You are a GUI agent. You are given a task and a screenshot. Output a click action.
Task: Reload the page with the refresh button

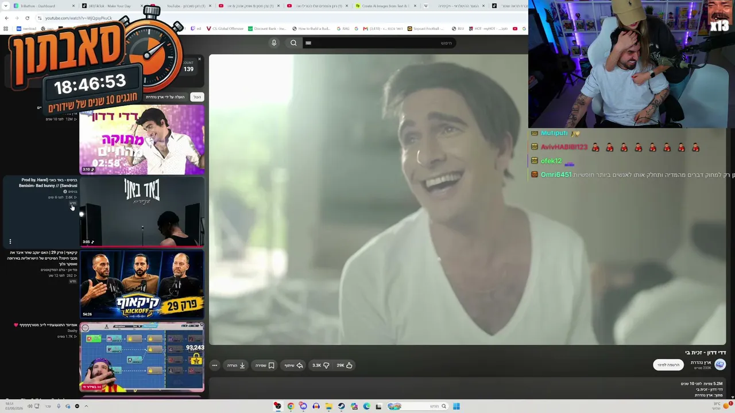point(27,18)
